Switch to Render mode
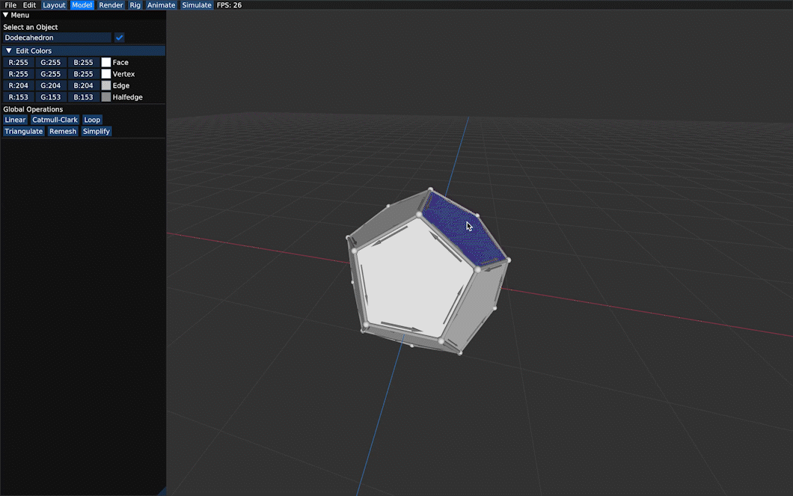The height and width of the screenshot is (496, 793). (x=111, y=5)
